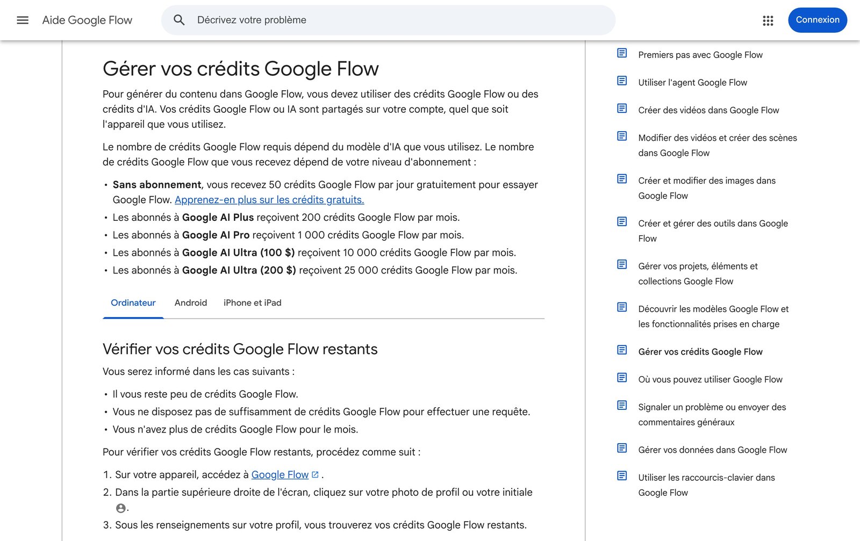Click article icon beside Signaler un problème
The width and height of the screenshot is (860, 541).
click(x=622, y=405)
